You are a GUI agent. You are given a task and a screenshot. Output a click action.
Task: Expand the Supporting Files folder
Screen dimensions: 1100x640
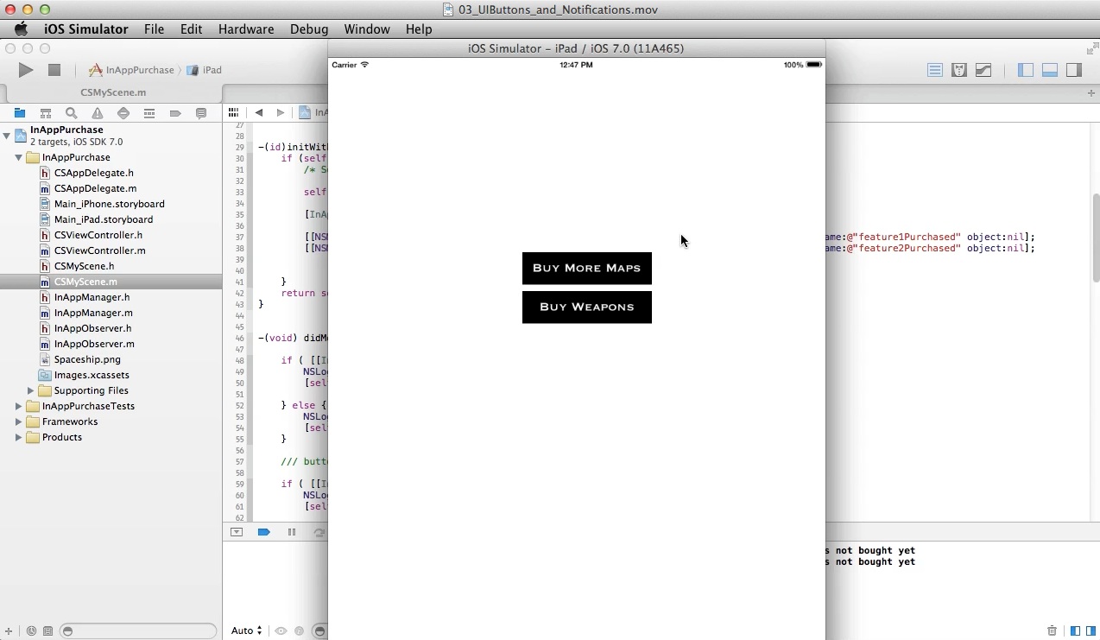31,390
